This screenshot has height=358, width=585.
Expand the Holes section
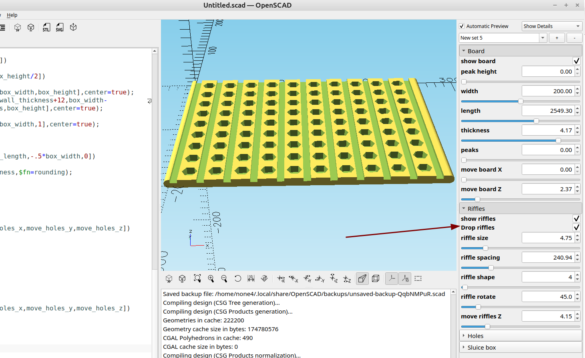click(475, 336)
